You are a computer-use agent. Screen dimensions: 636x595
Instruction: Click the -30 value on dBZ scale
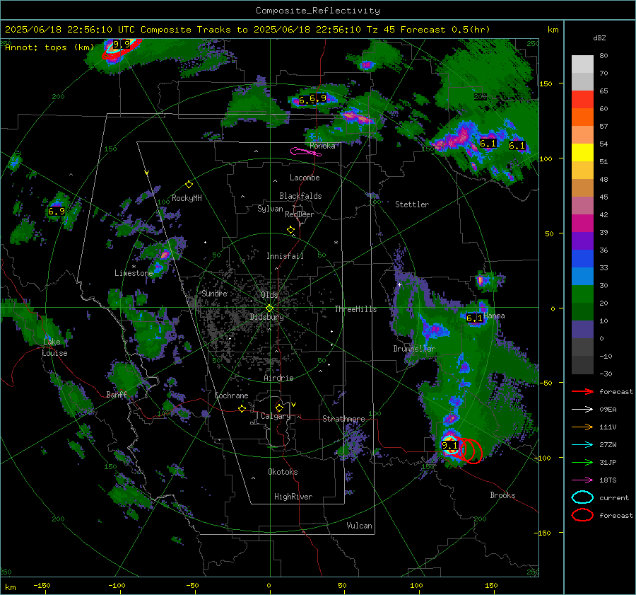[606, 374]
